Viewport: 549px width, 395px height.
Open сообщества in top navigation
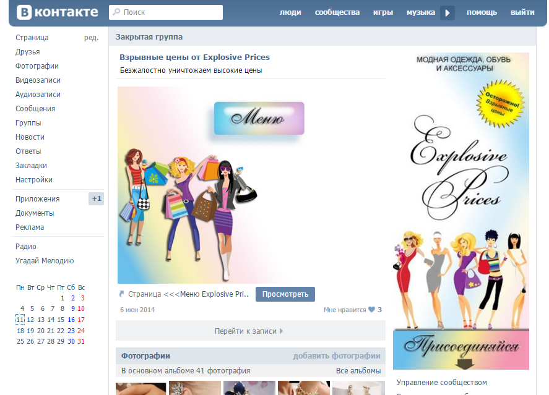click(x=337, y=12)
